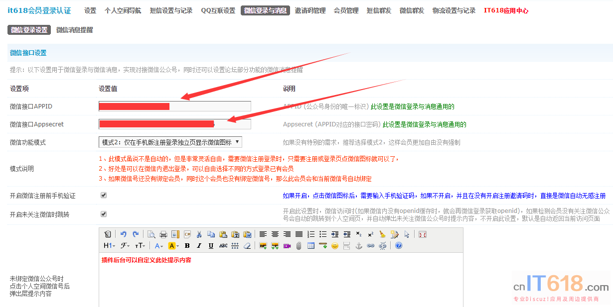This screenshot has width=613, height=307.
Task: Apply strikethrough in editor
Action: [223, 246]
